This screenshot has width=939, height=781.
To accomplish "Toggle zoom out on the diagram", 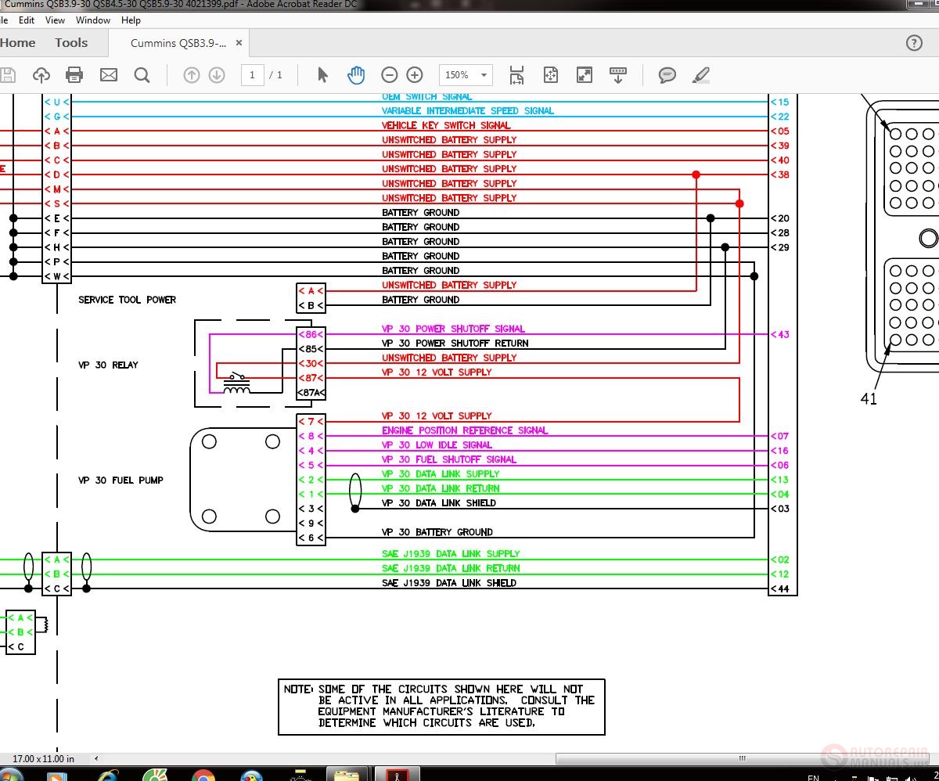I will click(x=390, y=74).
